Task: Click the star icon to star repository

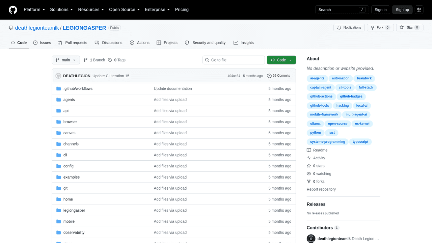Action: coord(402,28)
